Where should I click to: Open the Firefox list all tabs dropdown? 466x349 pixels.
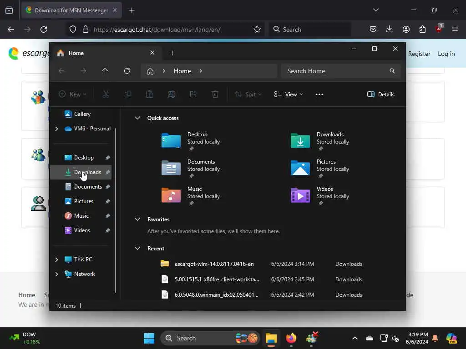coord(375,10)
